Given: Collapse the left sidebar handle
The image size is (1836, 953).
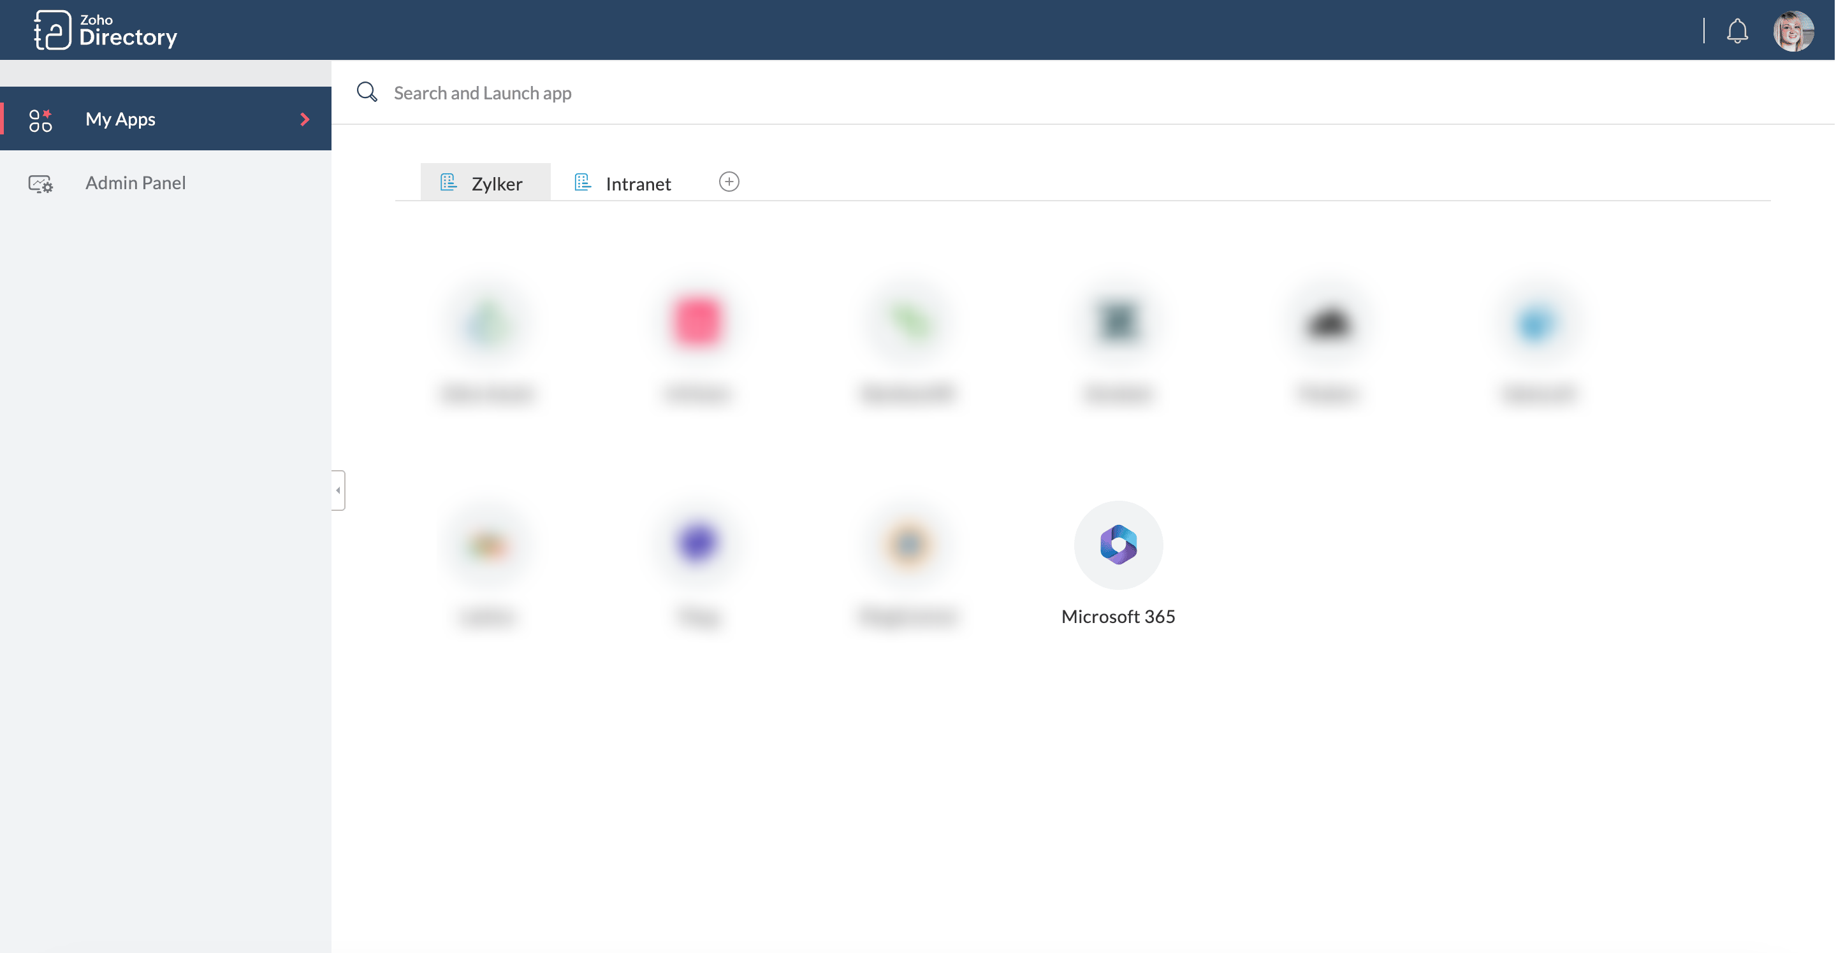Looking at the screenshot, I should point(338,490).
